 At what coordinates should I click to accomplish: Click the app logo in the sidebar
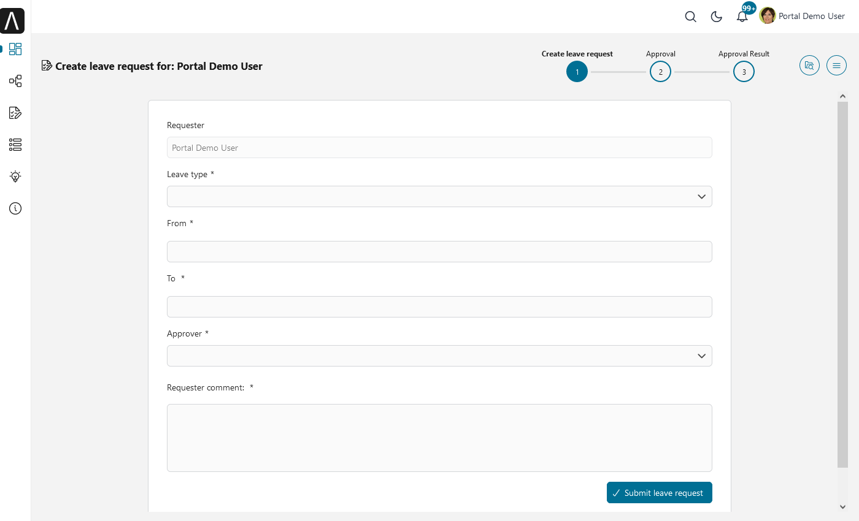click(12, 21)
